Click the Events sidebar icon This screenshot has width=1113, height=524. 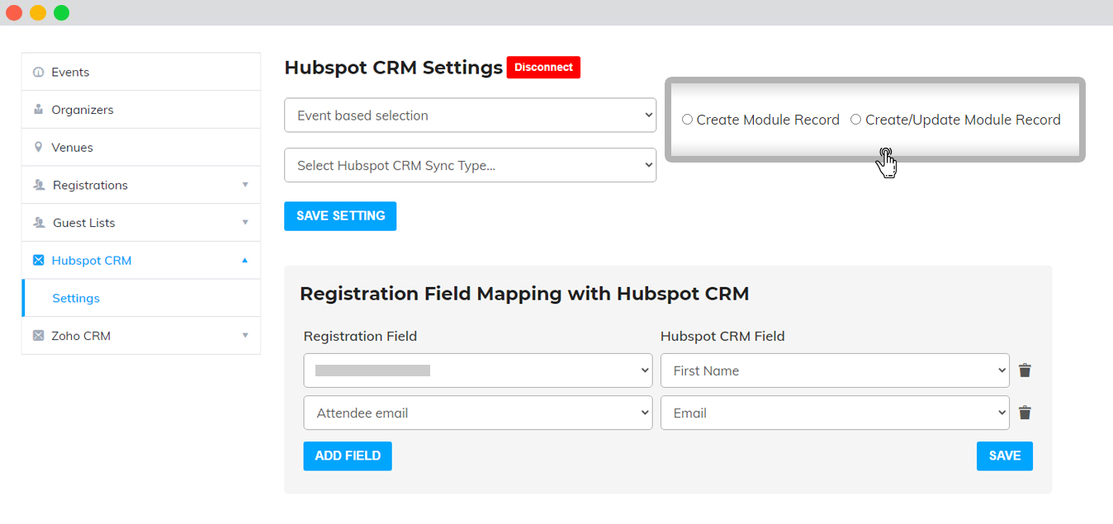coord(38,73)
